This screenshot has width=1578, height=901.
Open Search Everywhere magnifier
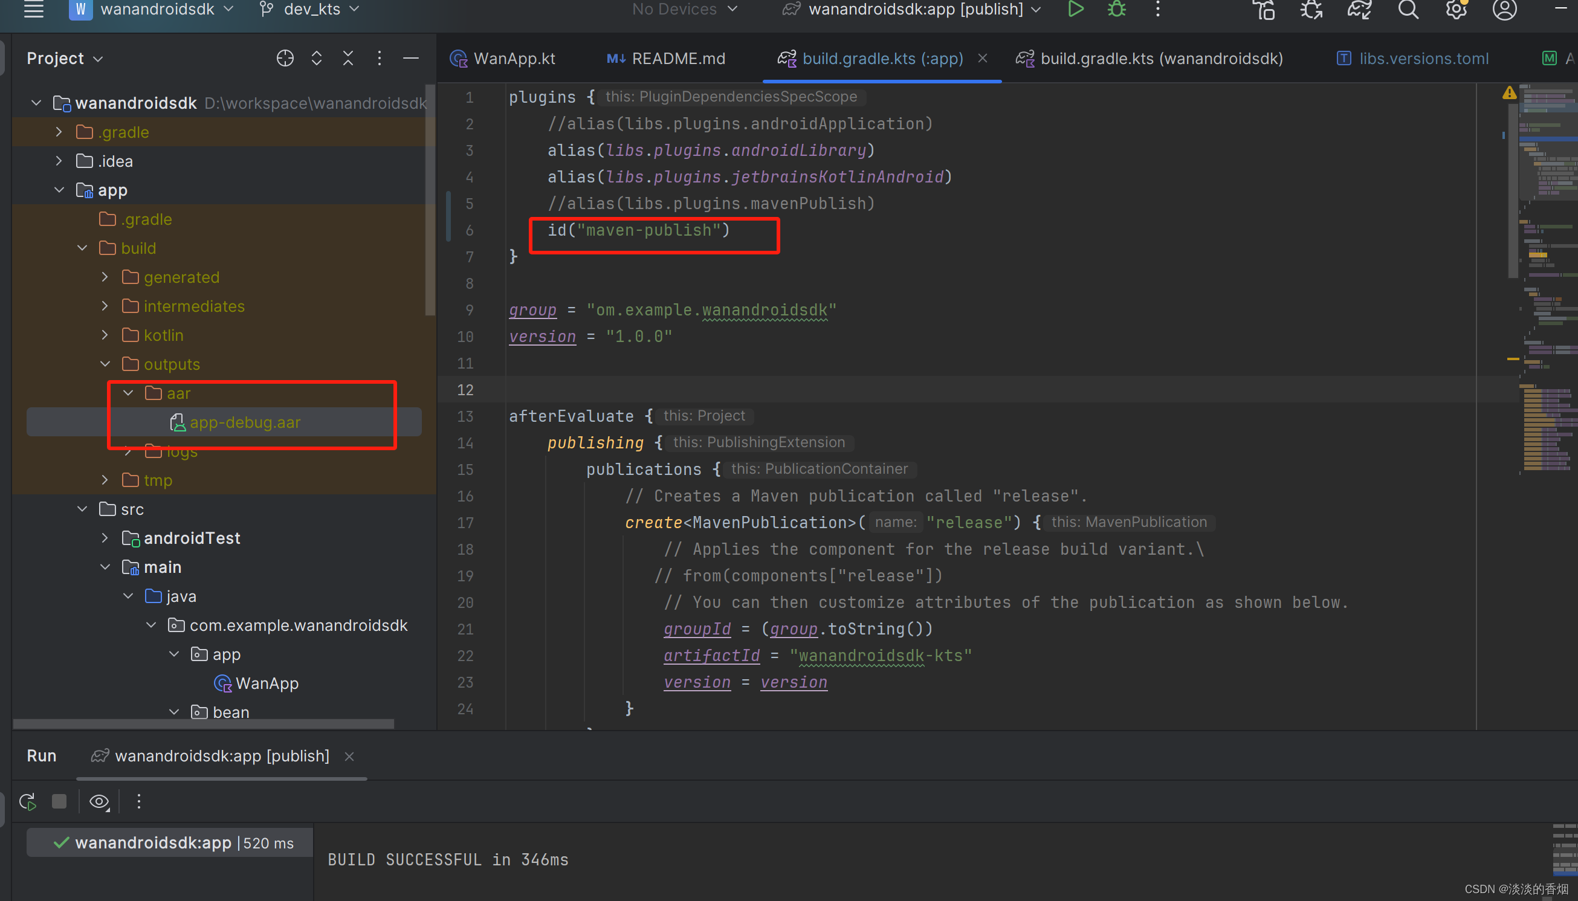pos(1408,10)
